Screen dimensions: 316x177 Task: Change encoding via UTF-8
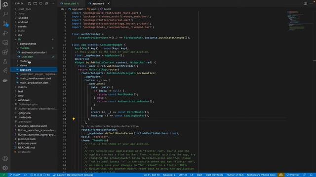pyautogui.click(x=183, y=175)
